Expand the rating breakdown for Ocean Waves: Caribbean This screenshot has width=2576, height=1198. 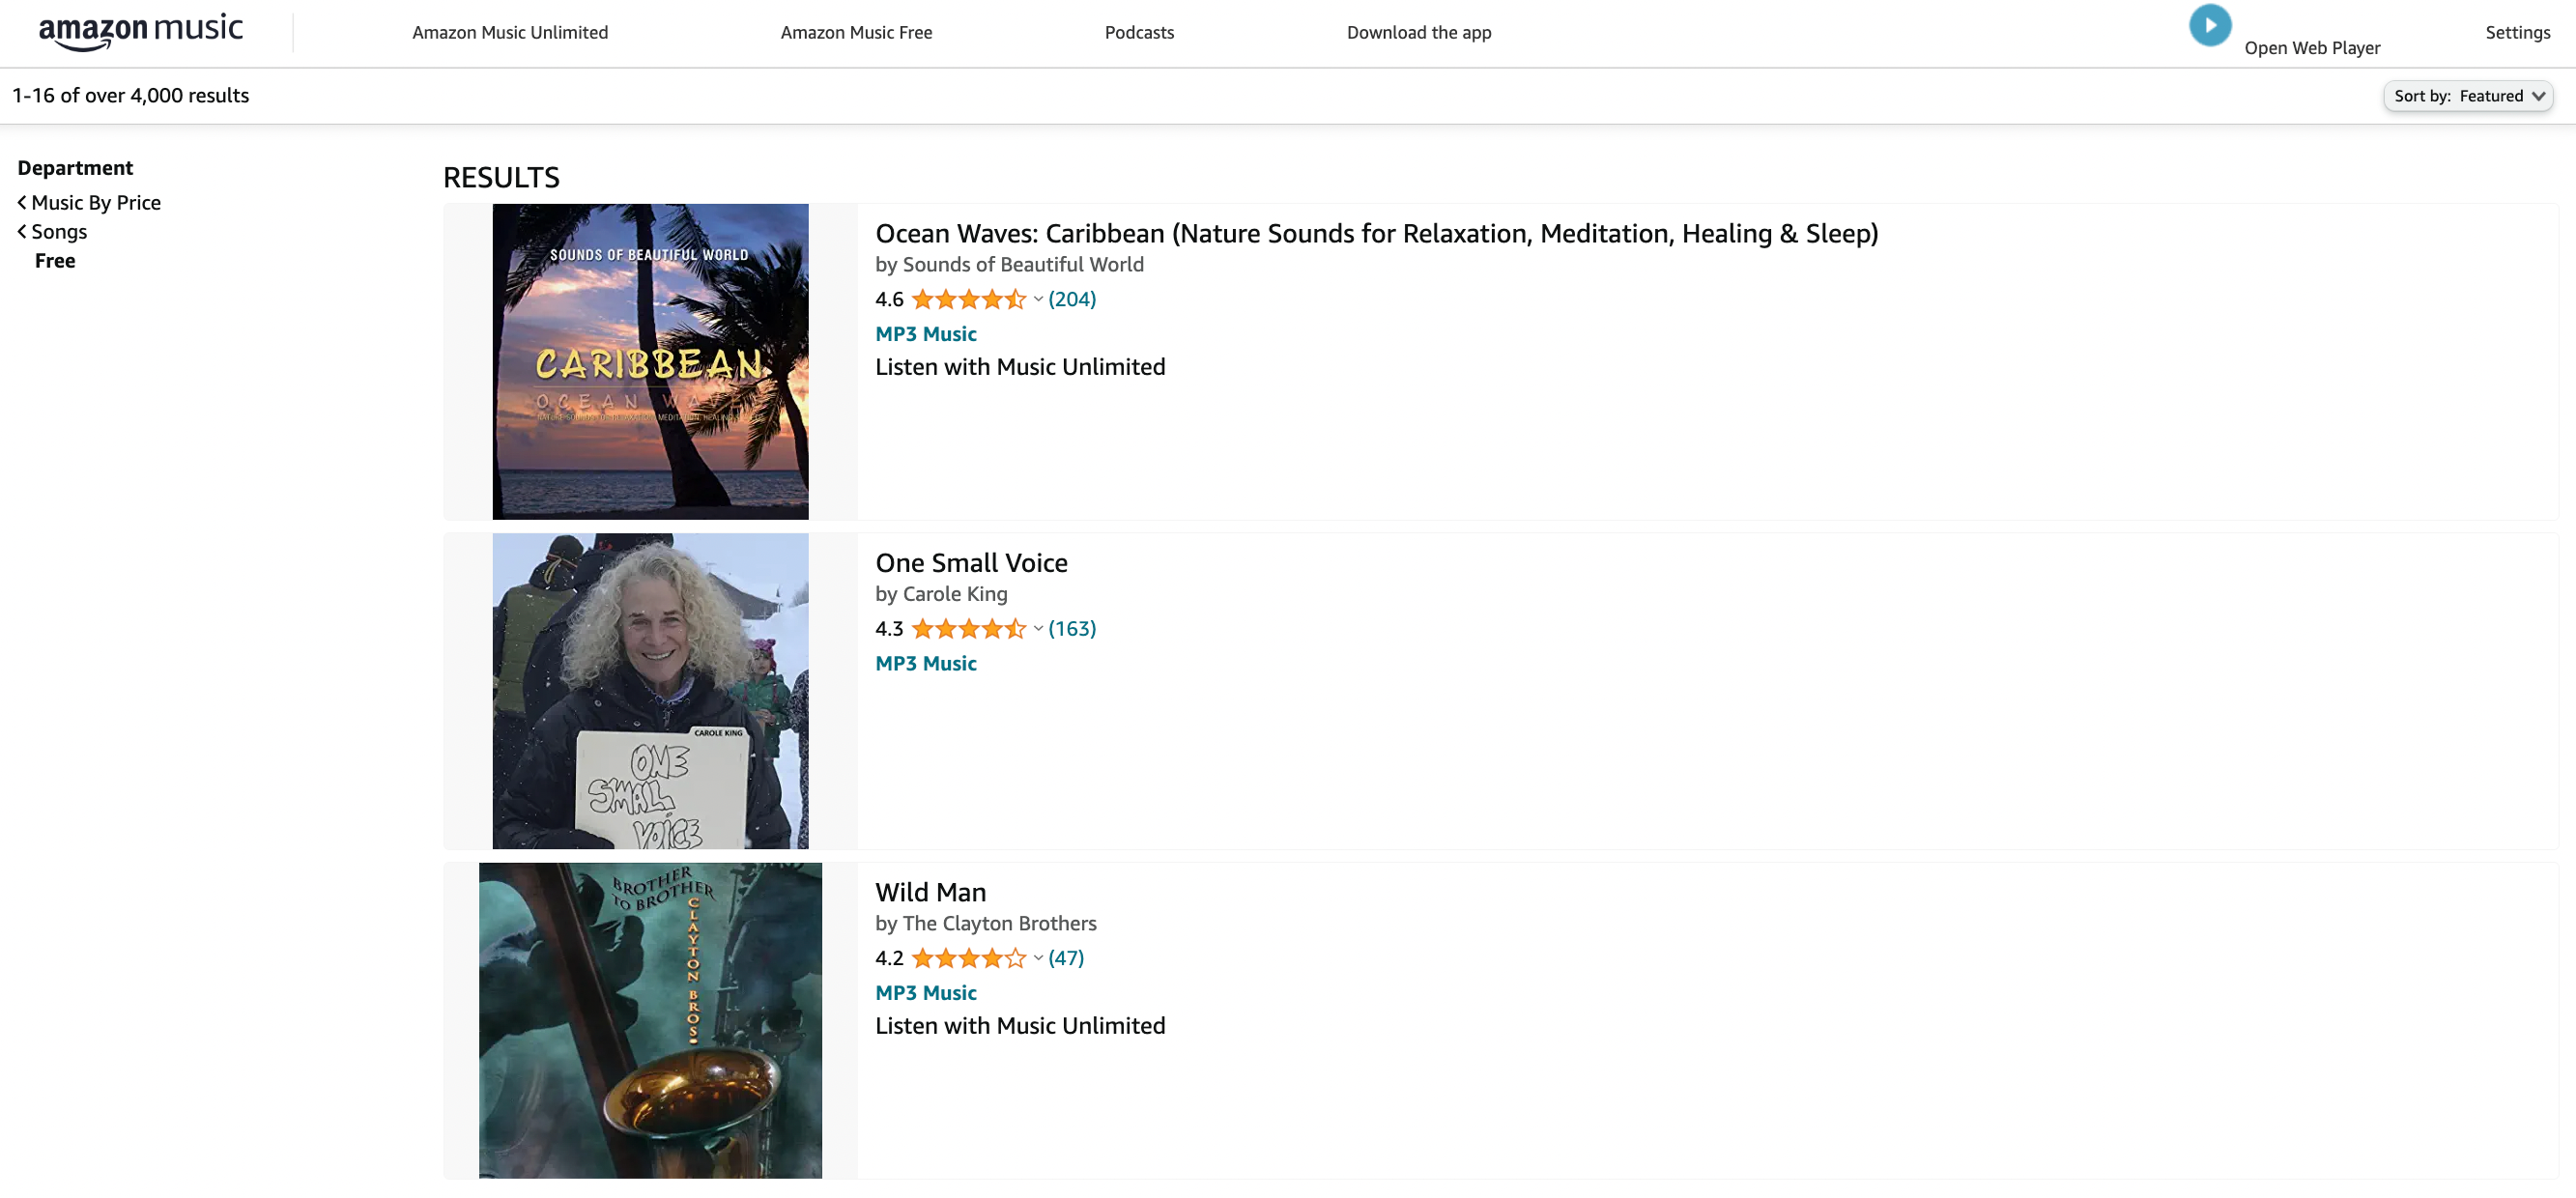coord(1037,298)
